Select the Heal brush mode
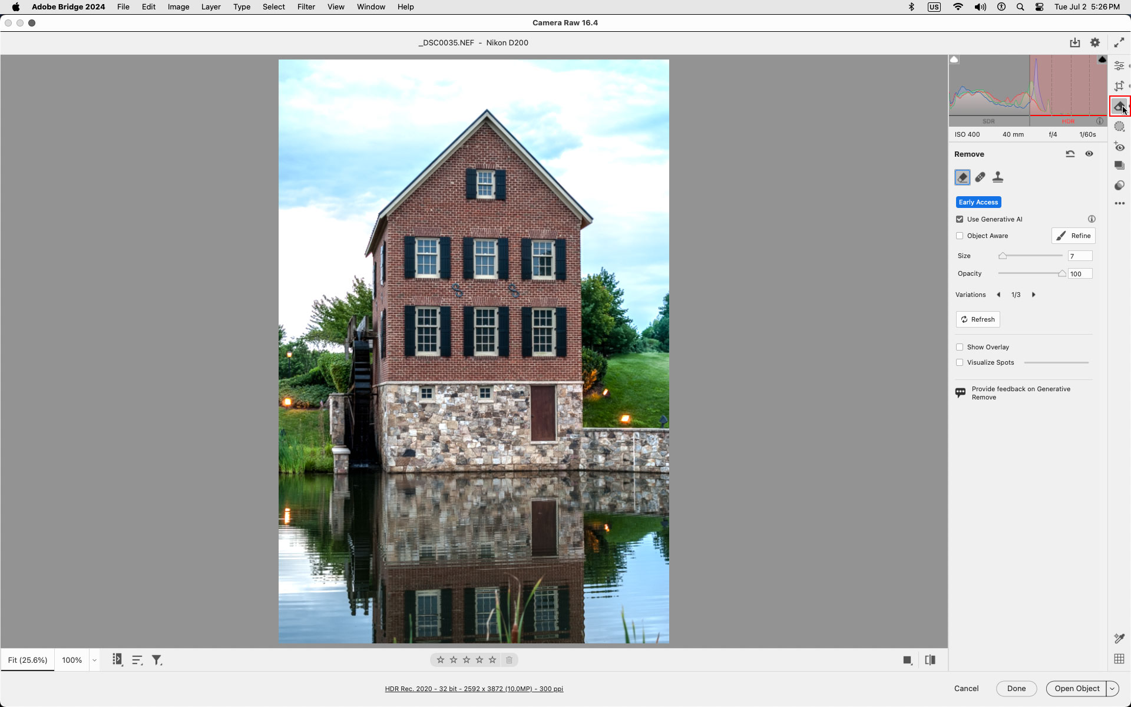The image size is (1131, 707). (x=980, y=177)
